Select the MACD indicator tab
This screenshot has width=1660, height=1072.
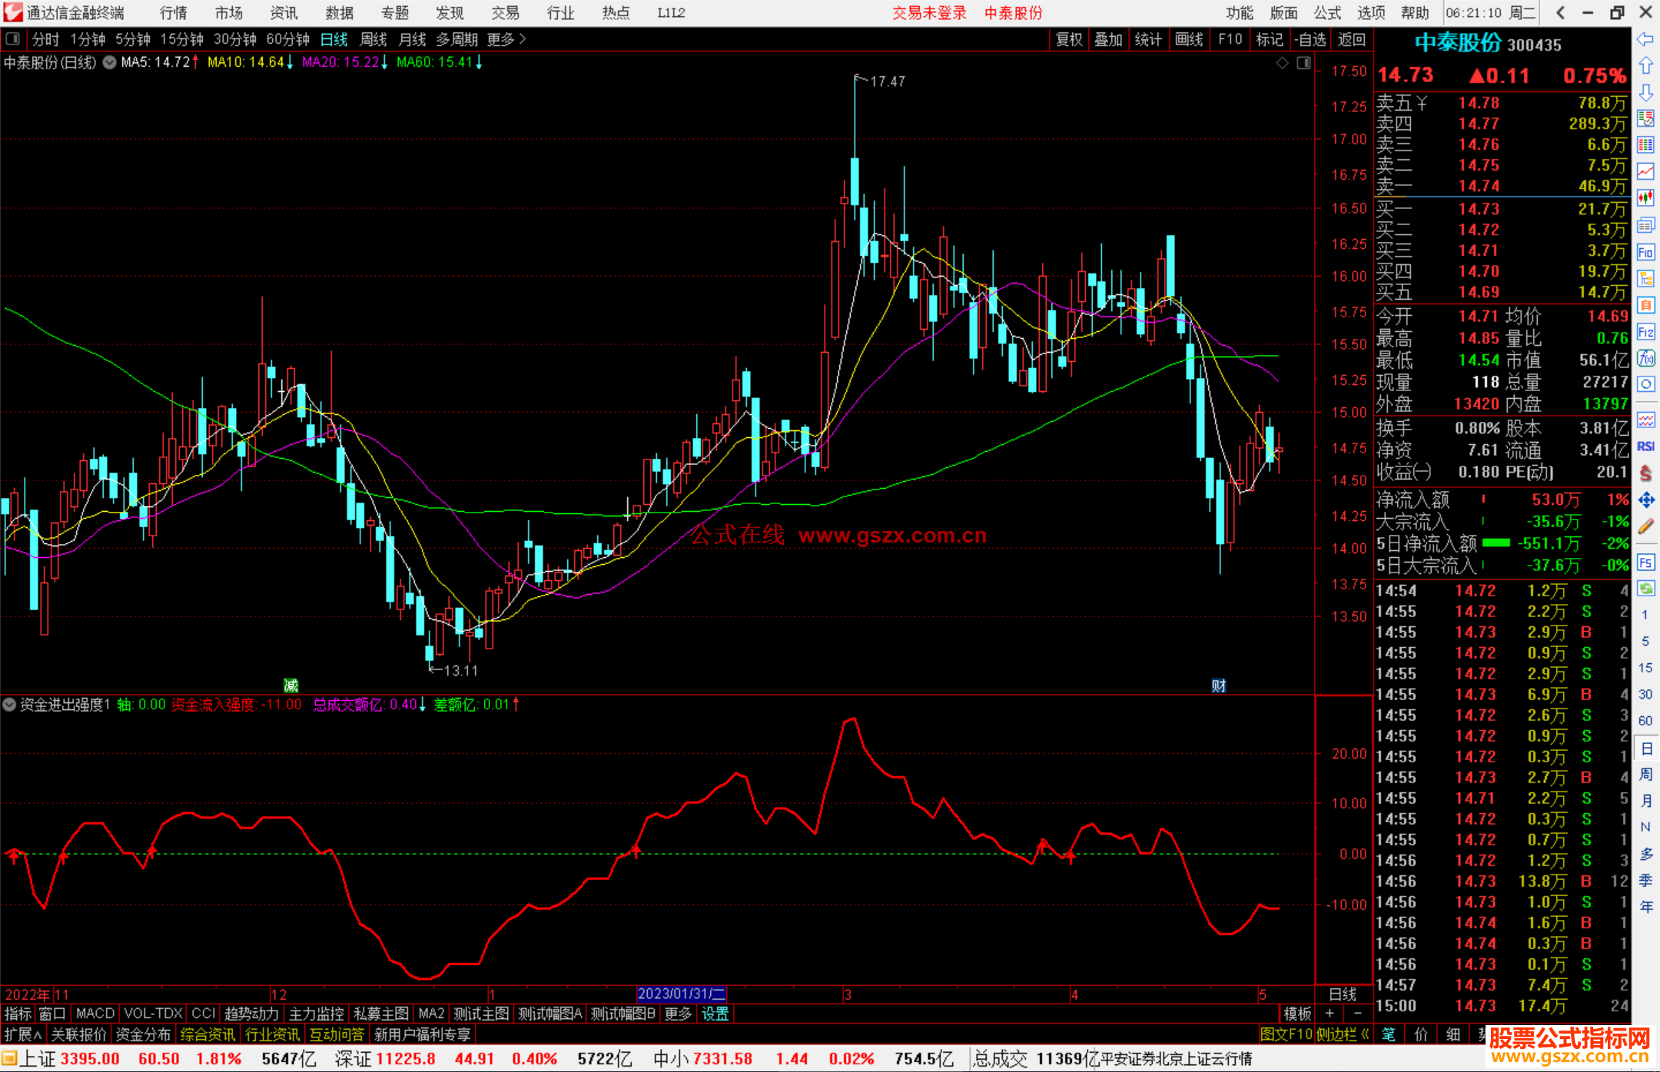[x=95, y=1014]
